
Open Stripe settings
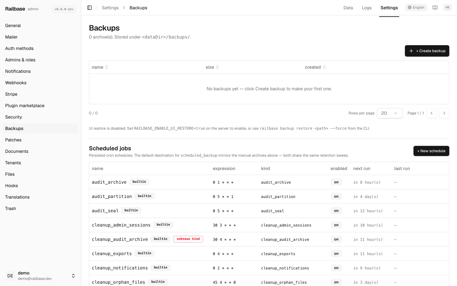(x=41, y=94)
